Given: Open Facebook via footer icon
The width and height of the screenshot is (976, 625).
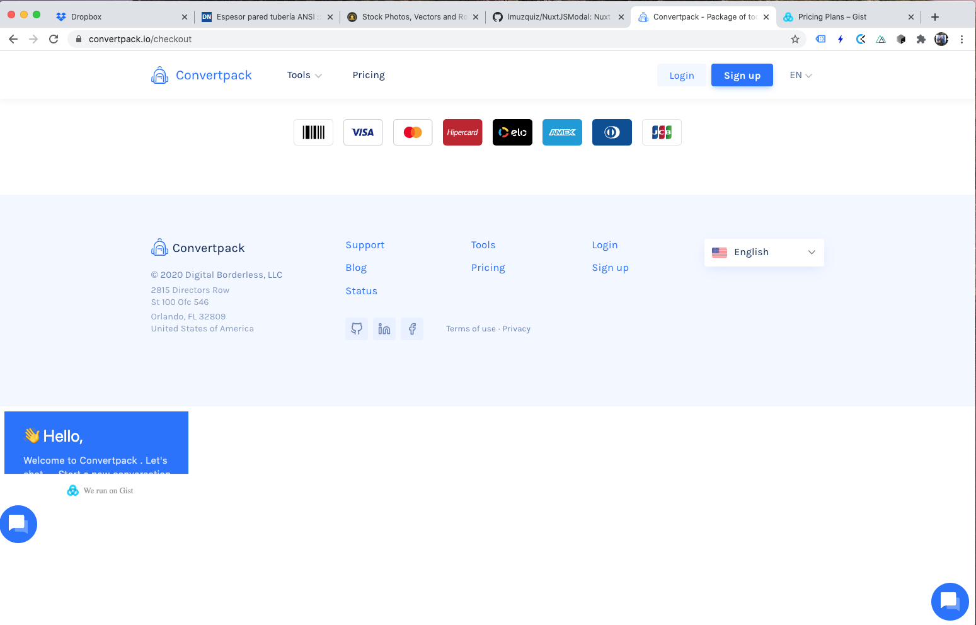Looking at the screenshot, I should click(412, 328).
